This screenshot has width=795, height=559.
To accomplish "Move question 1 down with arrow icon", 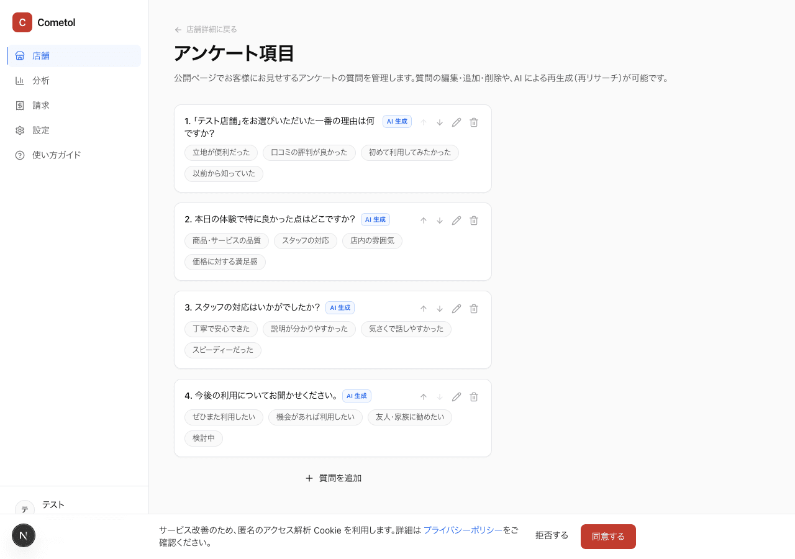I will point(440,122).
